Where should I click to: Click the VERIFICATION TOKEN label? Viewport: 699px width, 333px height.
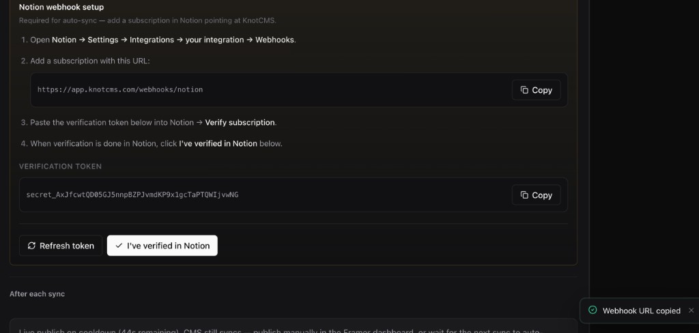pyautogui.click(x=60, y=166)
